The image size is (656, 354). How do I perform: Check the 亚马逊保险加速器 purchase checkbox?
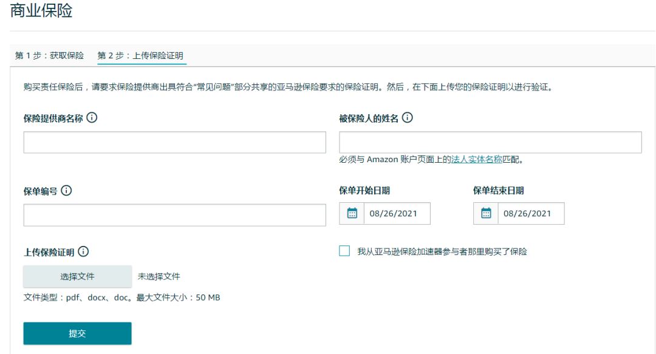344,251
